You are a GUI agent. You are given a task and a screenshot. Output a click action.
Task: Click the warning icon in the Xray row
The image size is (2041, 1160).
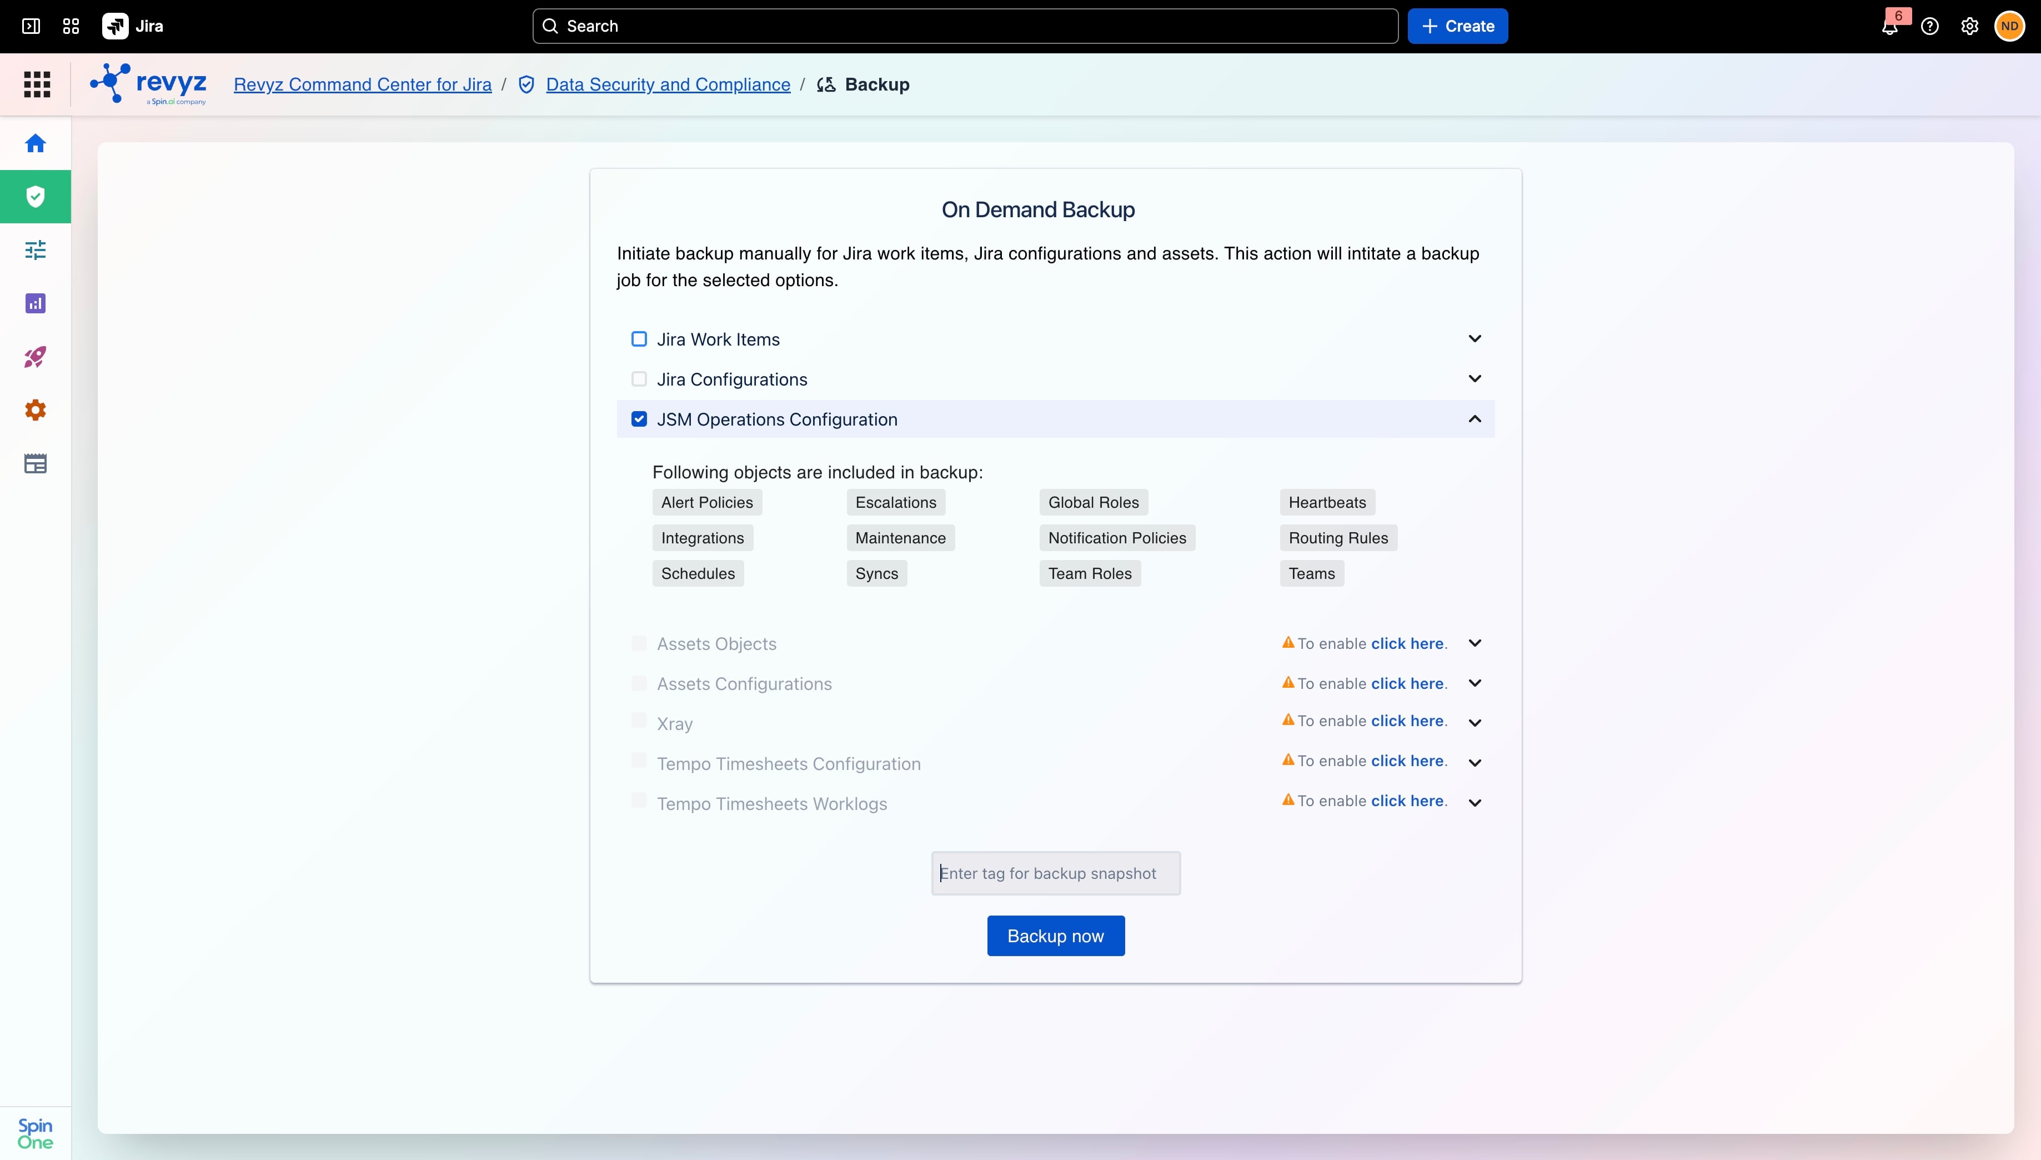pos(1288,719)
